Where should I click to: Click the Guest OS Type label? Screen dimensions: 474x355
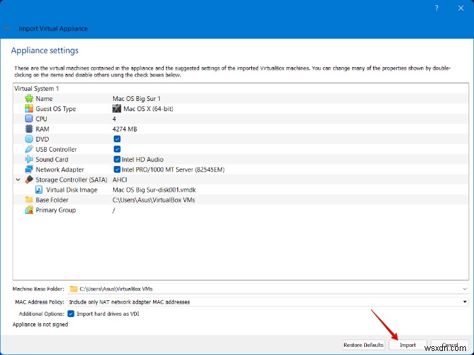(56, 109)
